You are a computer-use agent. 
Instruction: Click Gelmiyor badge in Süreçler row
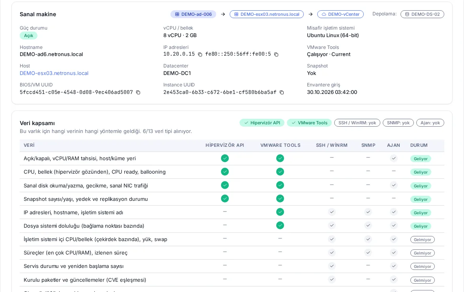point(422,253)
